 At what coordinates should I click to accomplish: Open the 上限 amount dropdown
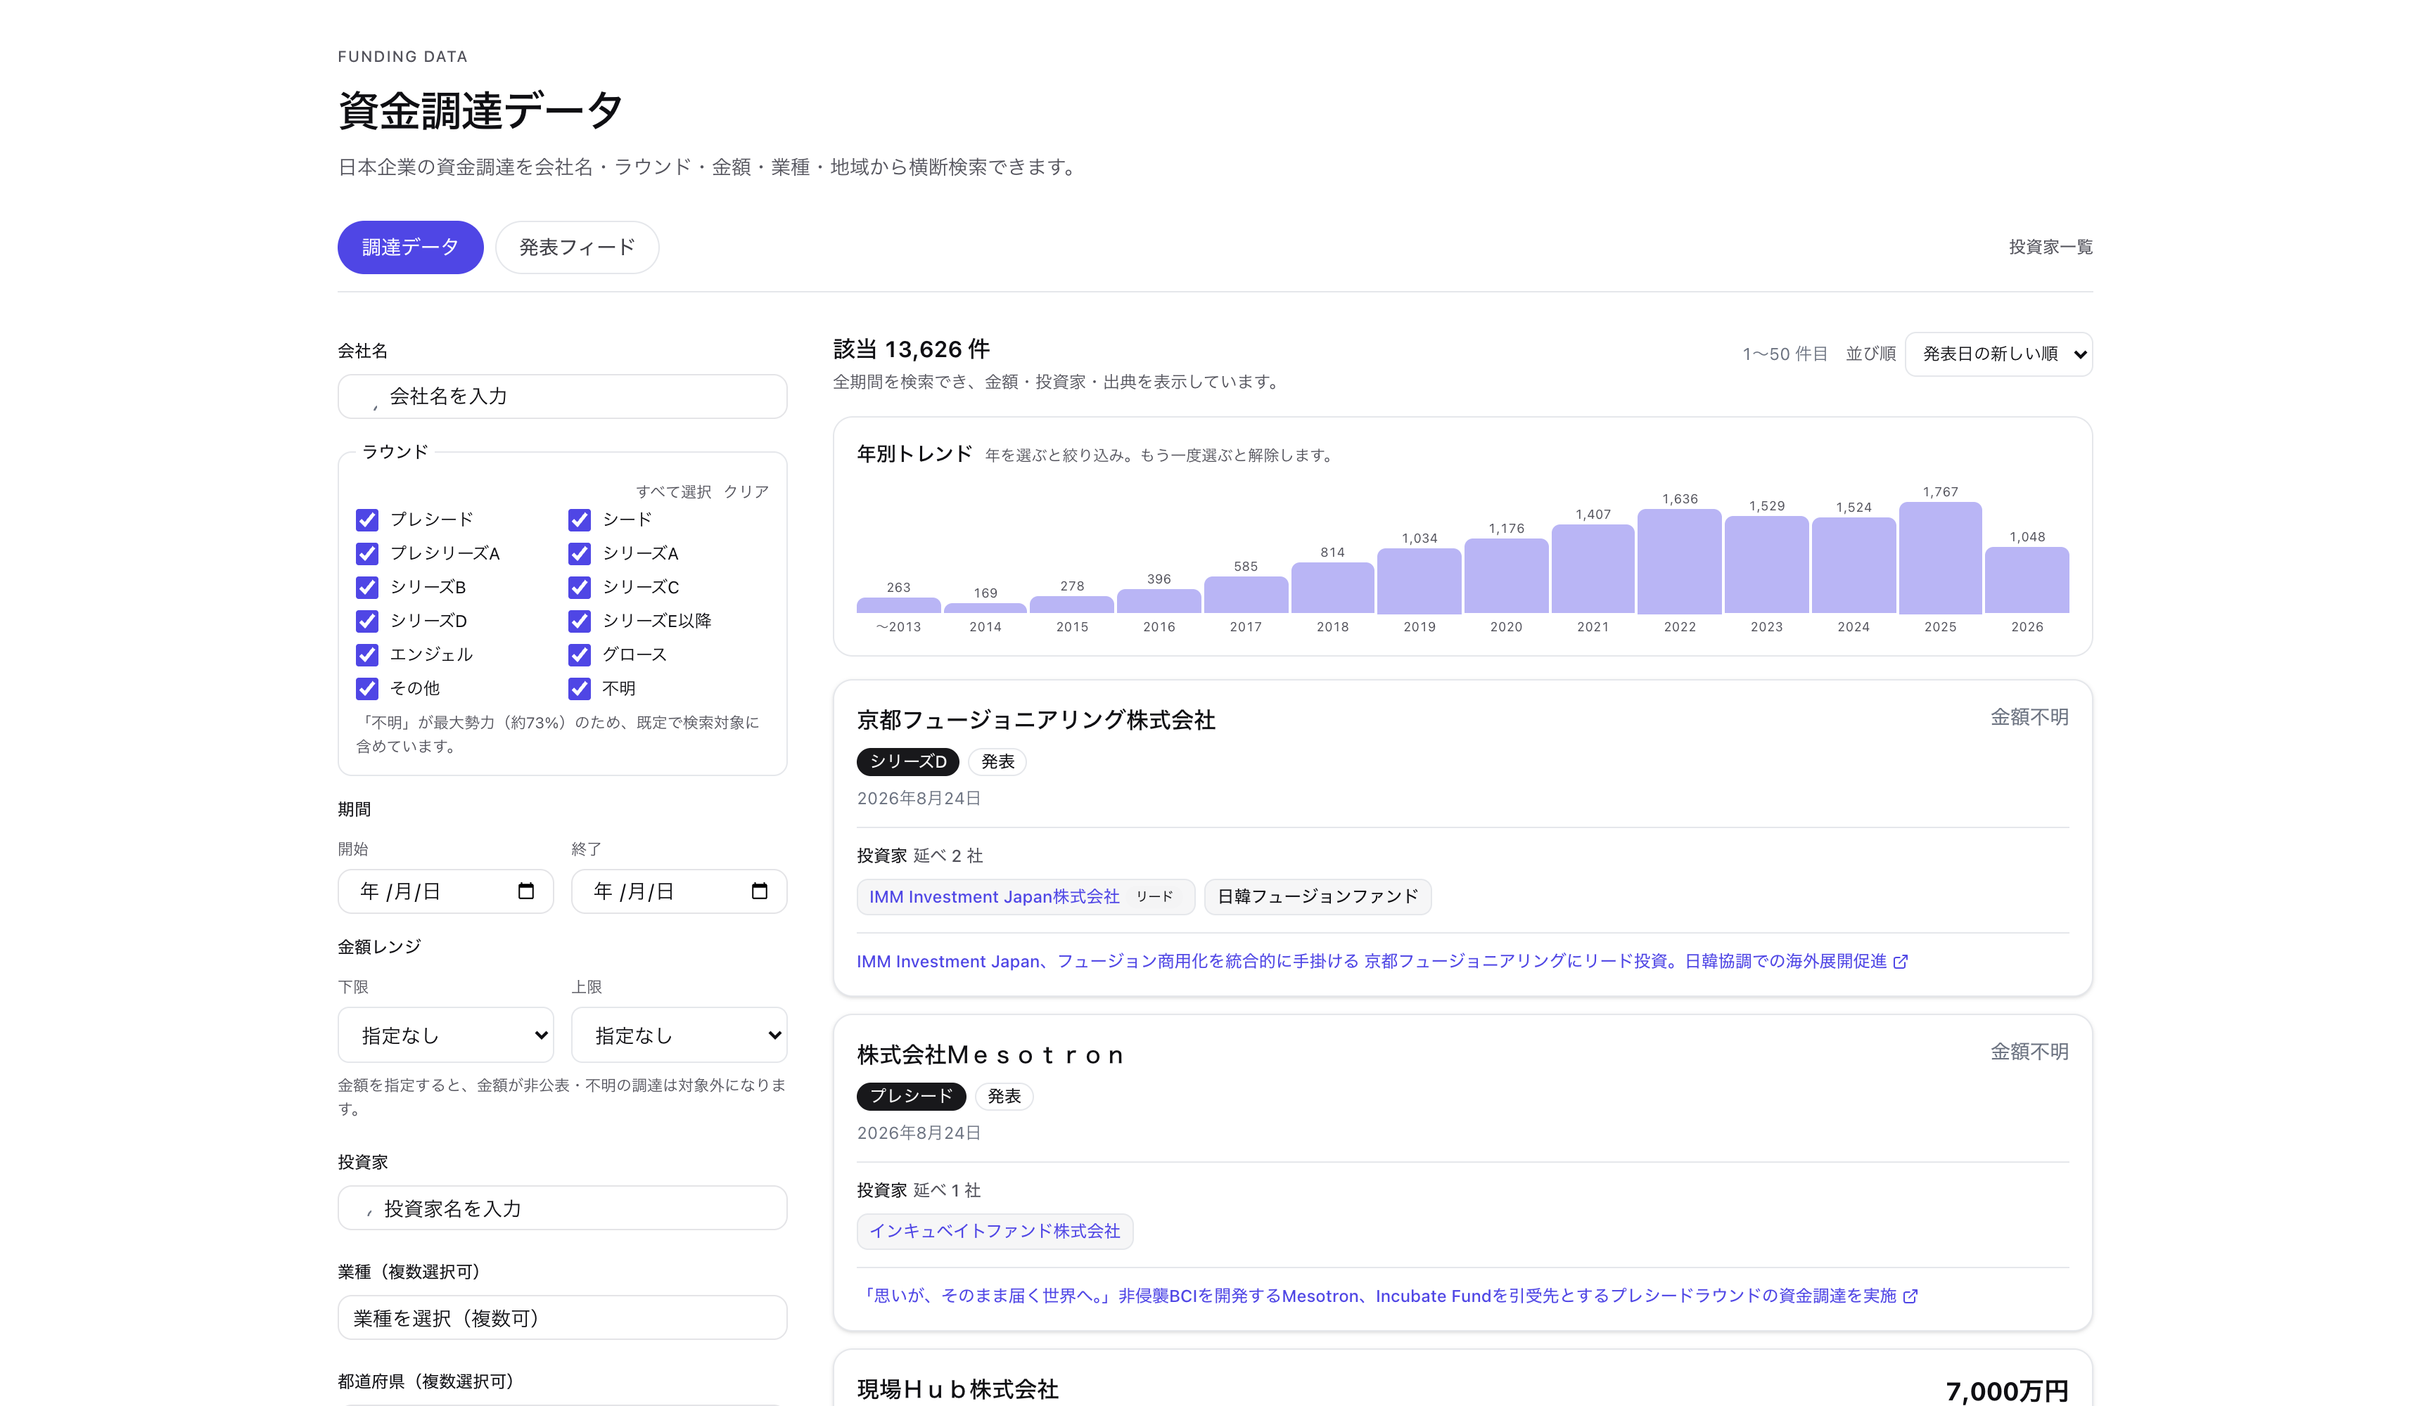[679, 1035]
